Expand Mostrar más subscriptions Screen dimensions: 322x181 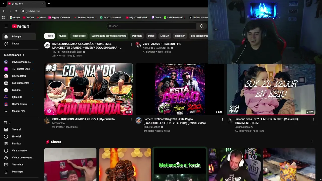[x=19, y=111]
